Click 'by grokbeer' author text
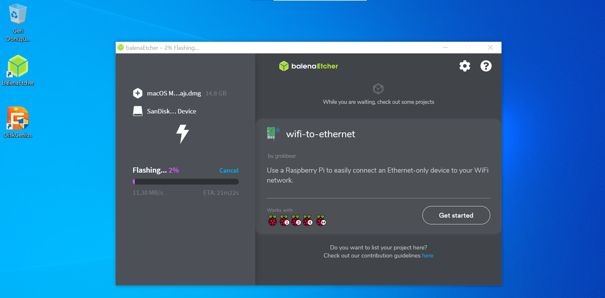The image size is (605, 298). point(282,156)
